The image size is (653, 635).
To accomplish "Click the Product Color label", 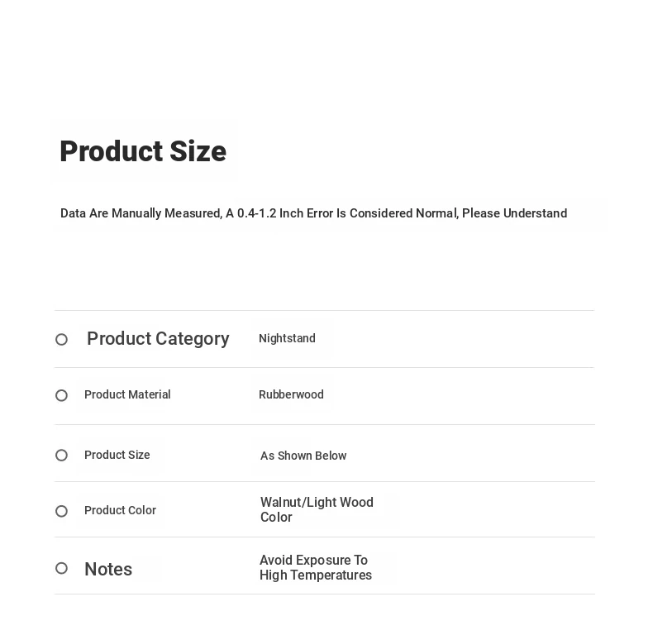I will point(120,510).
